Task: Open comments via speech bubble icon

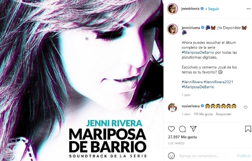Action: [182, 129]
